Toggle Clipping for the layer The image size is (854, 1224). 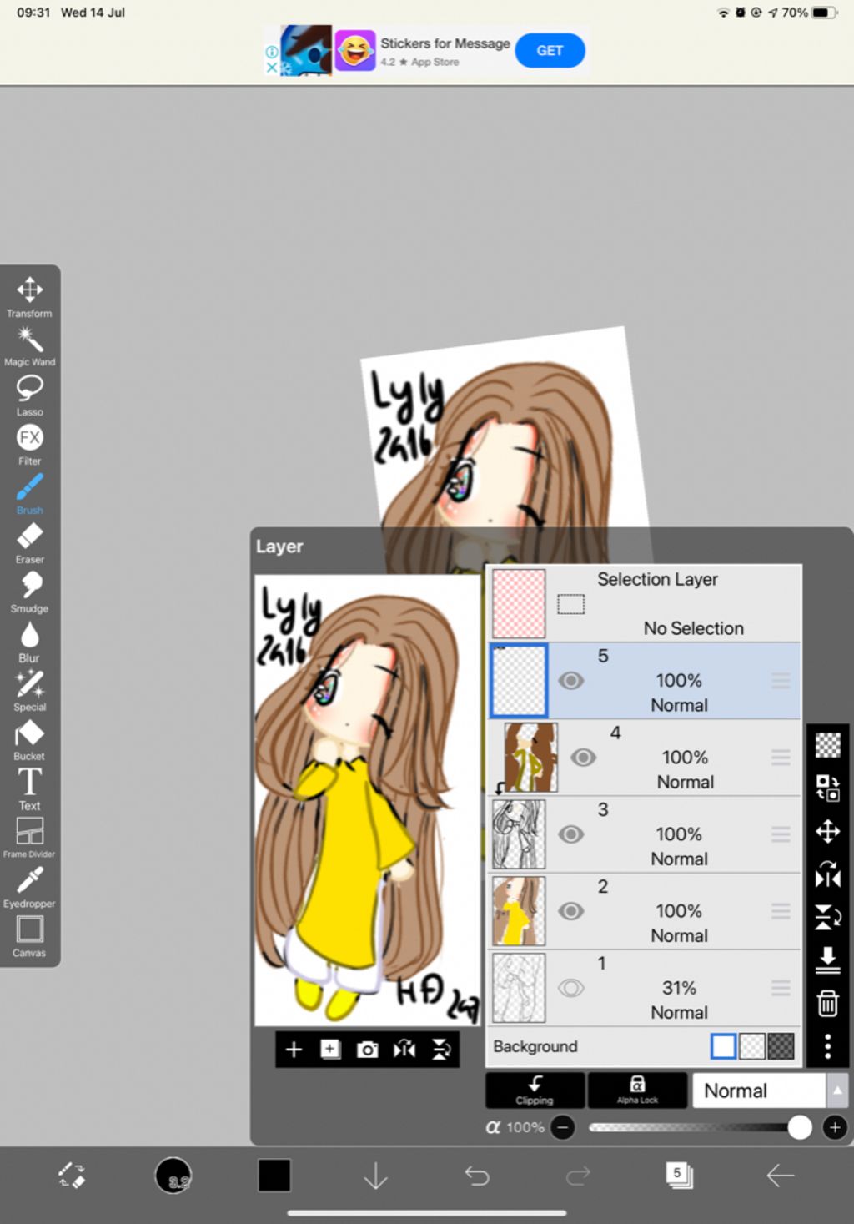coord(535,1091)
